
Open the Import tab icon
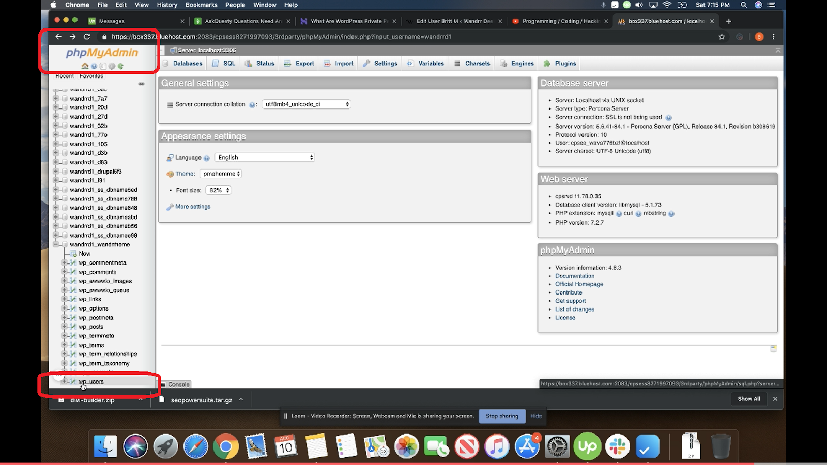click(327, 63)
